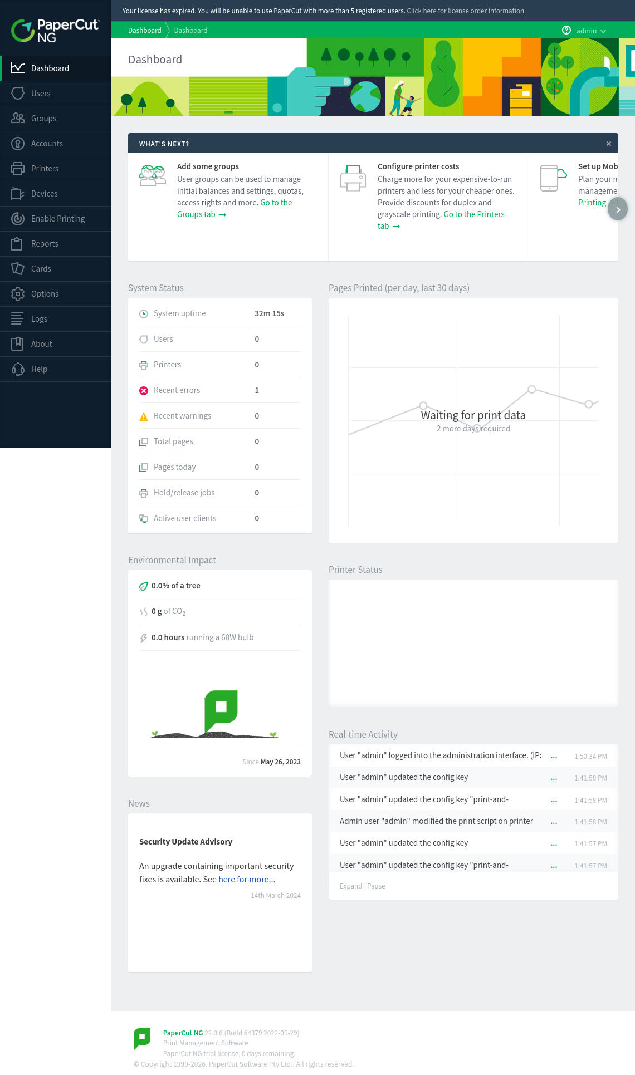Viewport: 635px width, 1075px height.
Task: Show more details for admin login activity
Action: click(x=554, y=757)
